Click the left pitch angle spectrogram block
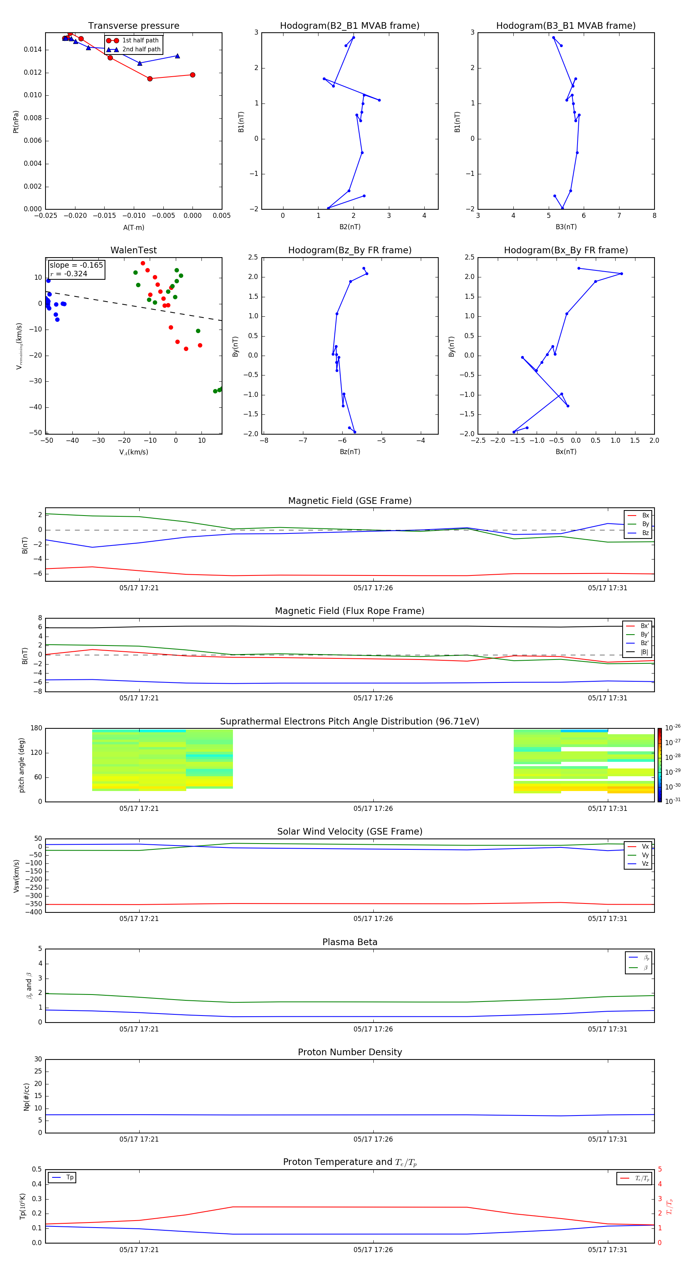Image resolution: width=700 pixels, height=1284 pixels. [x=163, y=760]
